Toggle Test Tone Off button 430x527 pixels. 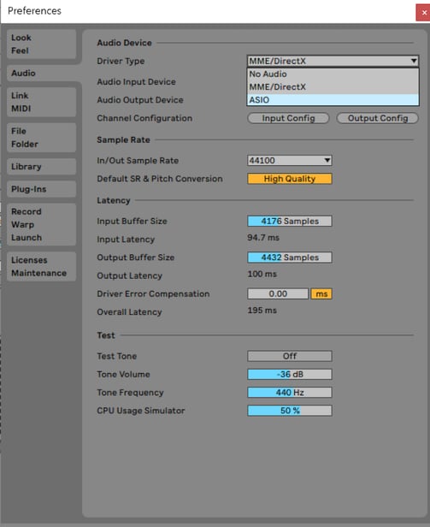pyautogui.click(x=290, y=356)
